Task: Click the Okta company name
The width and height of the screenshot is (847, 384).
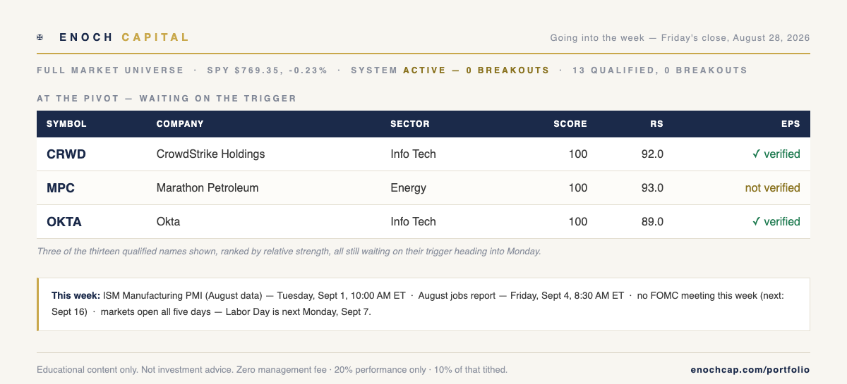Action: 169,222
